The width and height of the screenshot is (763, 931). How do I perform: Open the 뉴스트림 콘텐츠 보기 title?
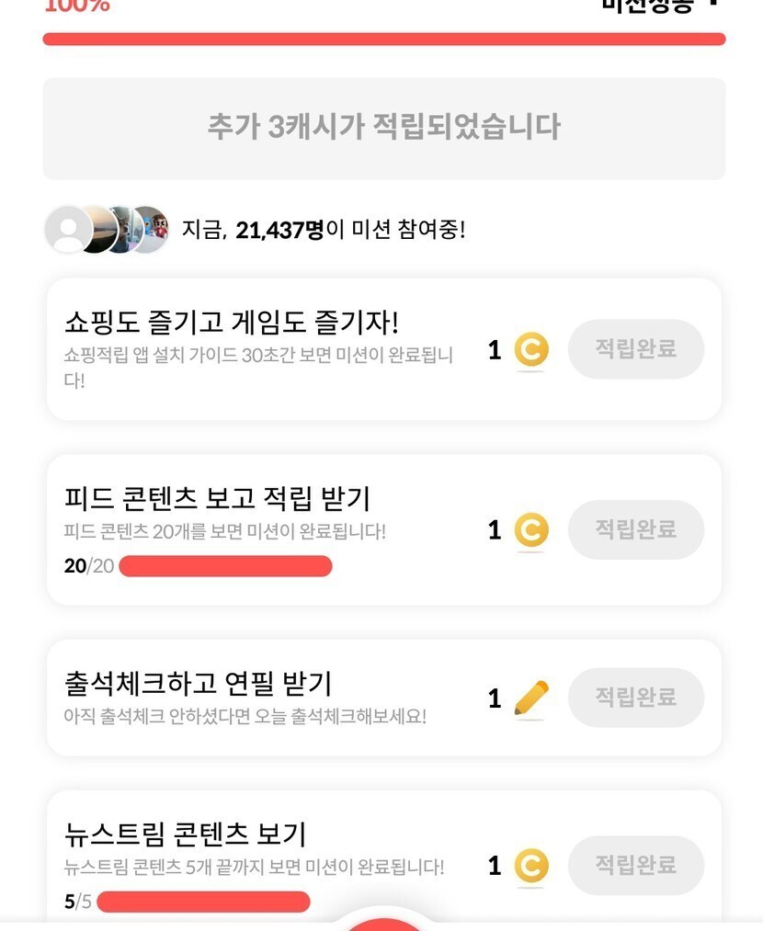click(x=186, y=834)
